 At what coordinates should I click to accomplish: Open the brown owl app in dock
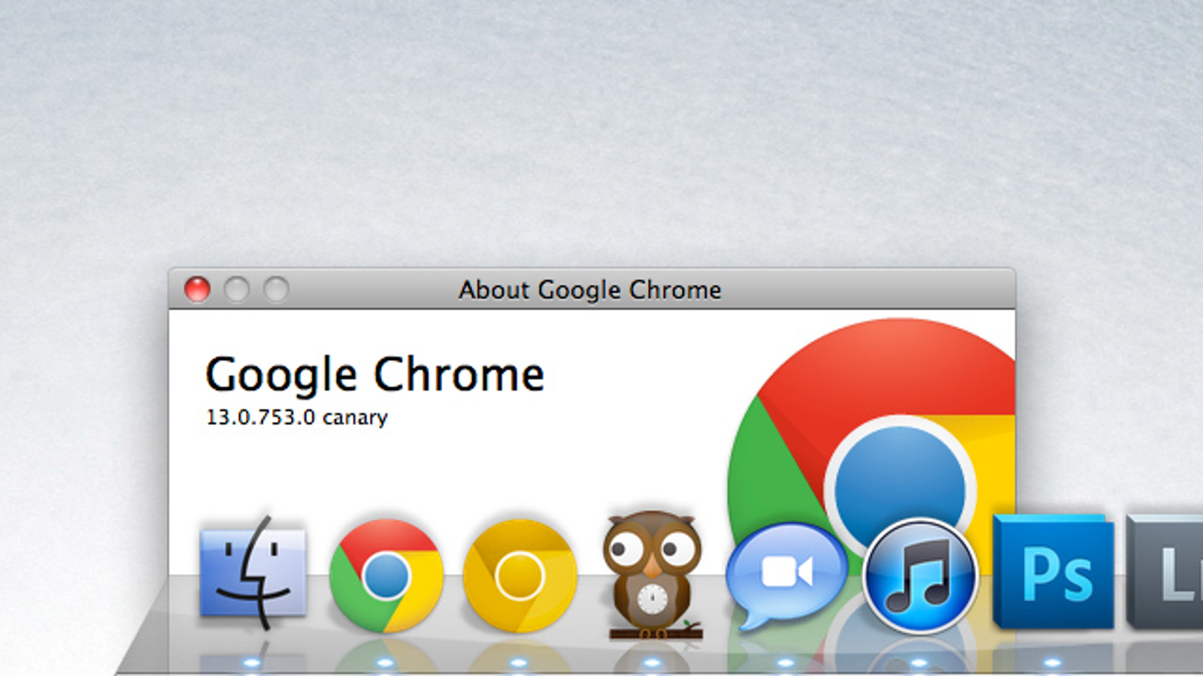click(x=653, y=575)
